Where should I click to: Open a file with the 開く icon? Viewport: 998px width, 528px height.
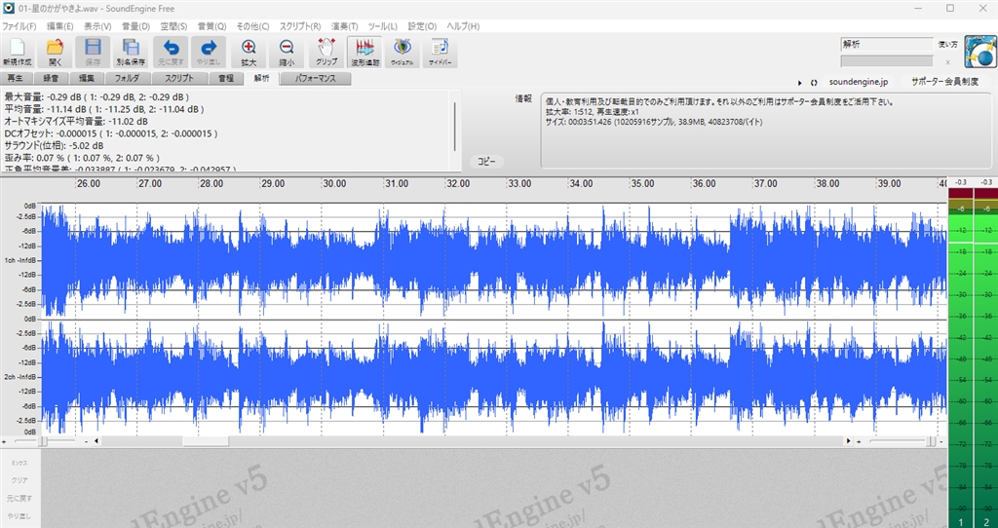coord(56,52)
